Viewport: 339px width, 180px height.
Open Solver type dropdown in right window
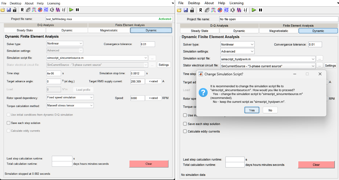click(238, 44)
